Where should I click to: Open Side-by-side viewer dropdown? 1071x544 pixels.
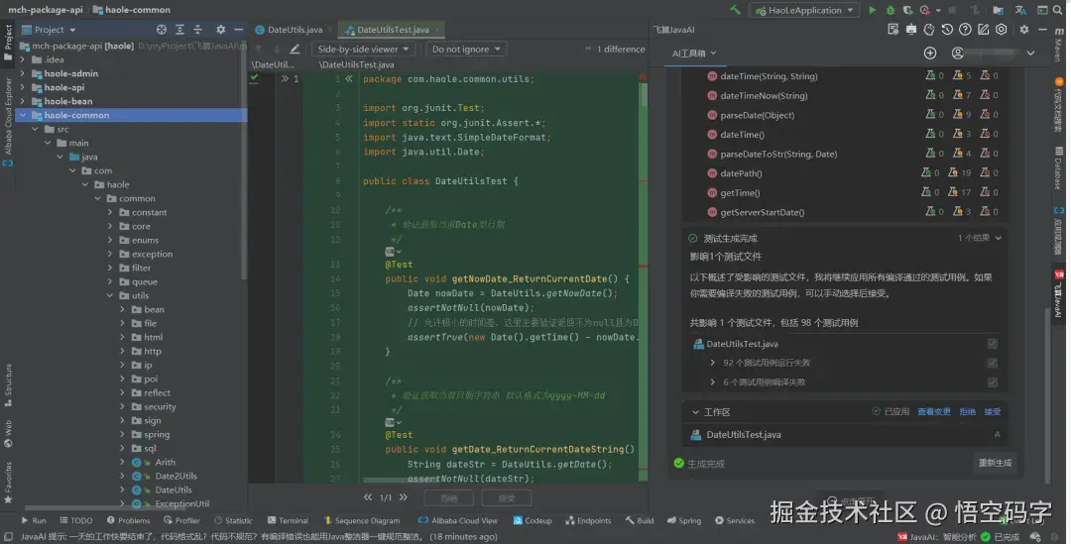click(x=363, y=50)
